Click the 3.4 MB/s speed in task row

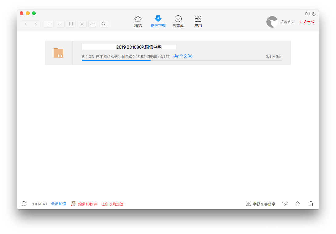274,57
